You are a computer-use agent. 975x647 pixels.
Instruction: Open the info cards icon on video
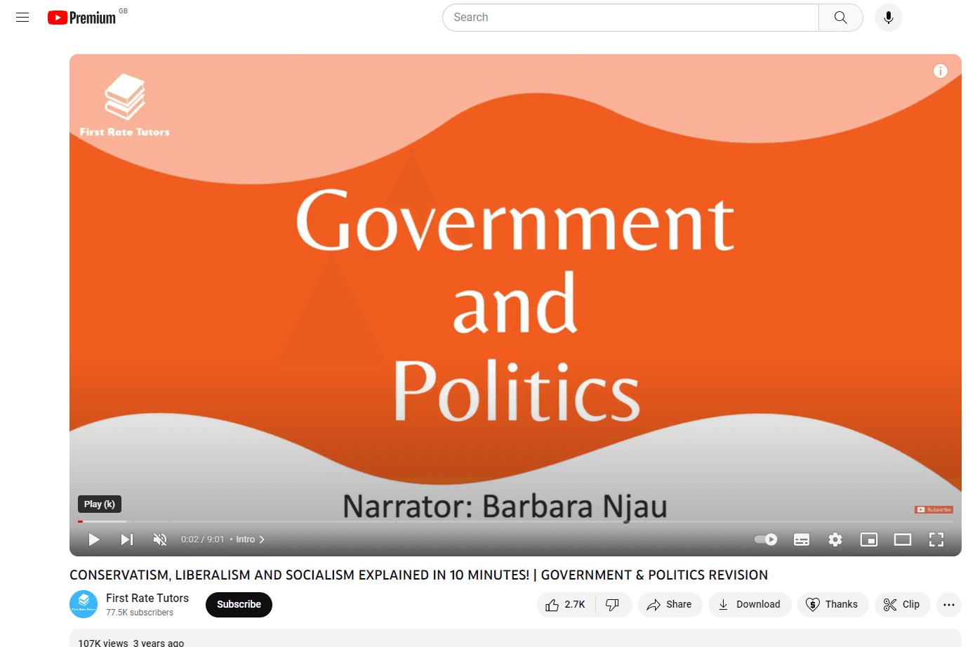941,71
